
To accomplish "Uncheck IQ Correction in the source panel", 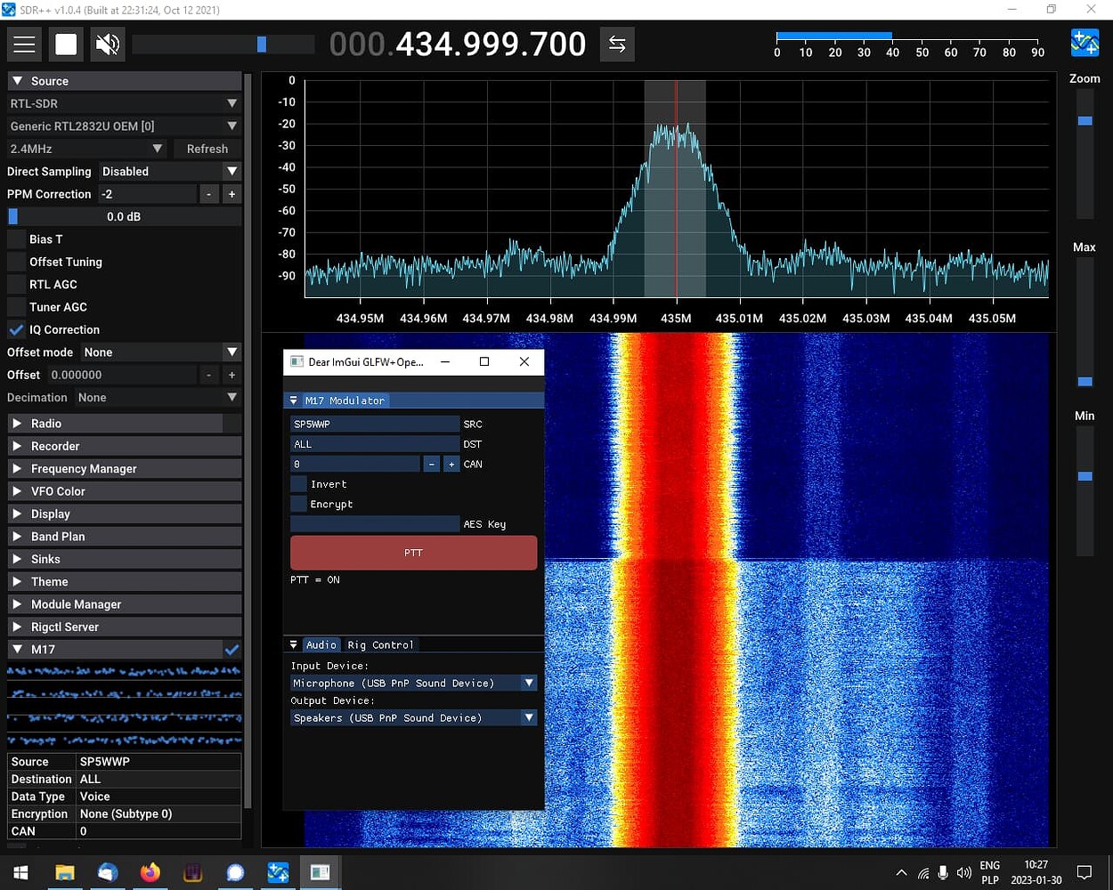I will point(16,329).
